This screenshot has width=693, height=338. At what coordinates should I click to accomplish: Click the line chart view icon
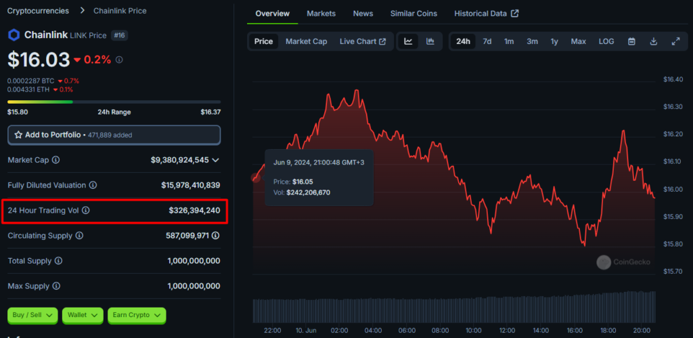click(408, 41)
